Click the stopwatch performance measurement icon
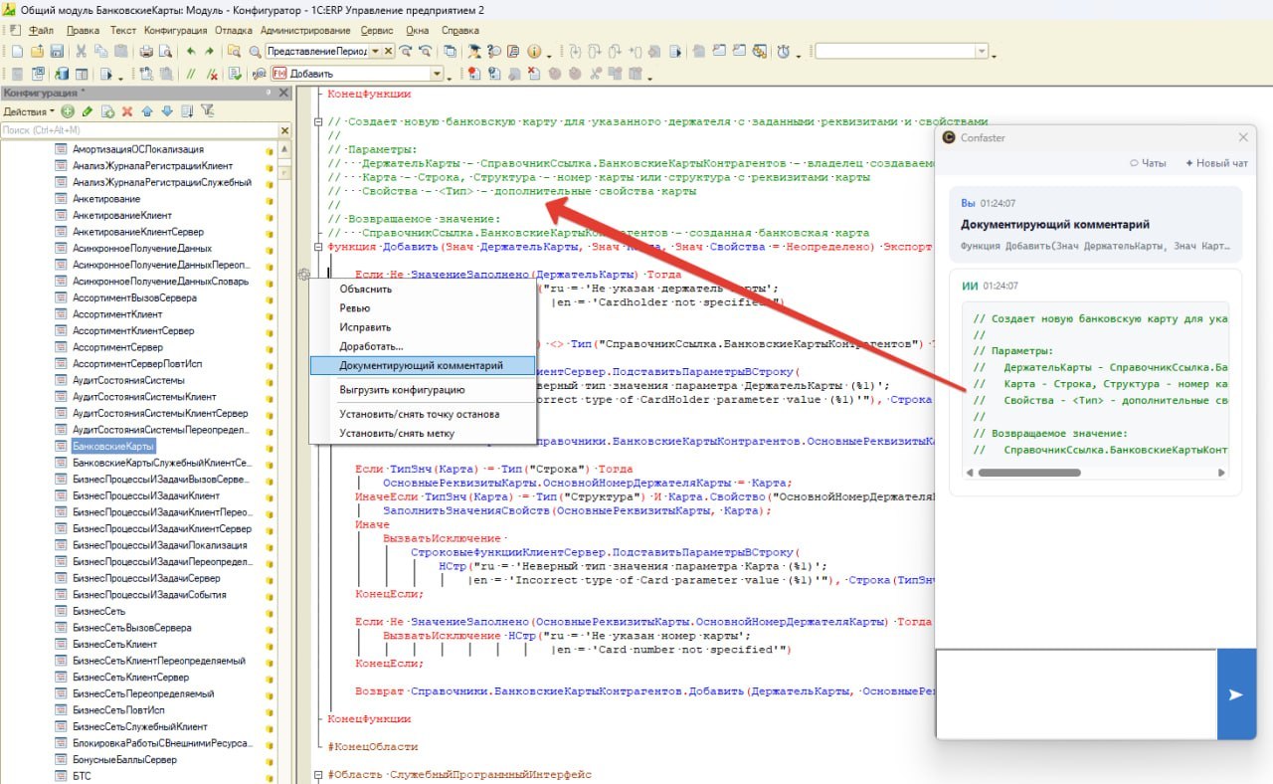 coord(783,51)
